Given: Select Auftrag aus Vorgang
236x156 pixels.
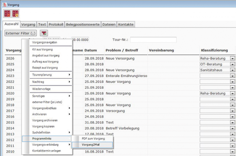Looking at the screenshot, I should (x=45, y=62).
